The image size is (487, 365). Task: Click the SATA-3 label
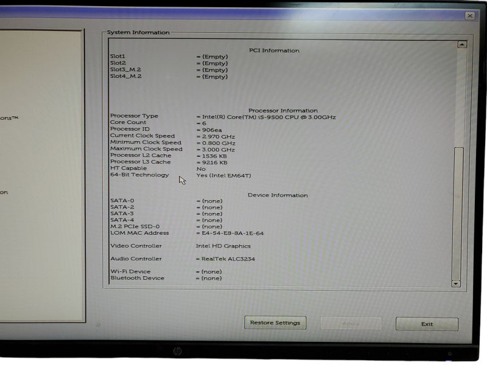(x=122, y=214)
